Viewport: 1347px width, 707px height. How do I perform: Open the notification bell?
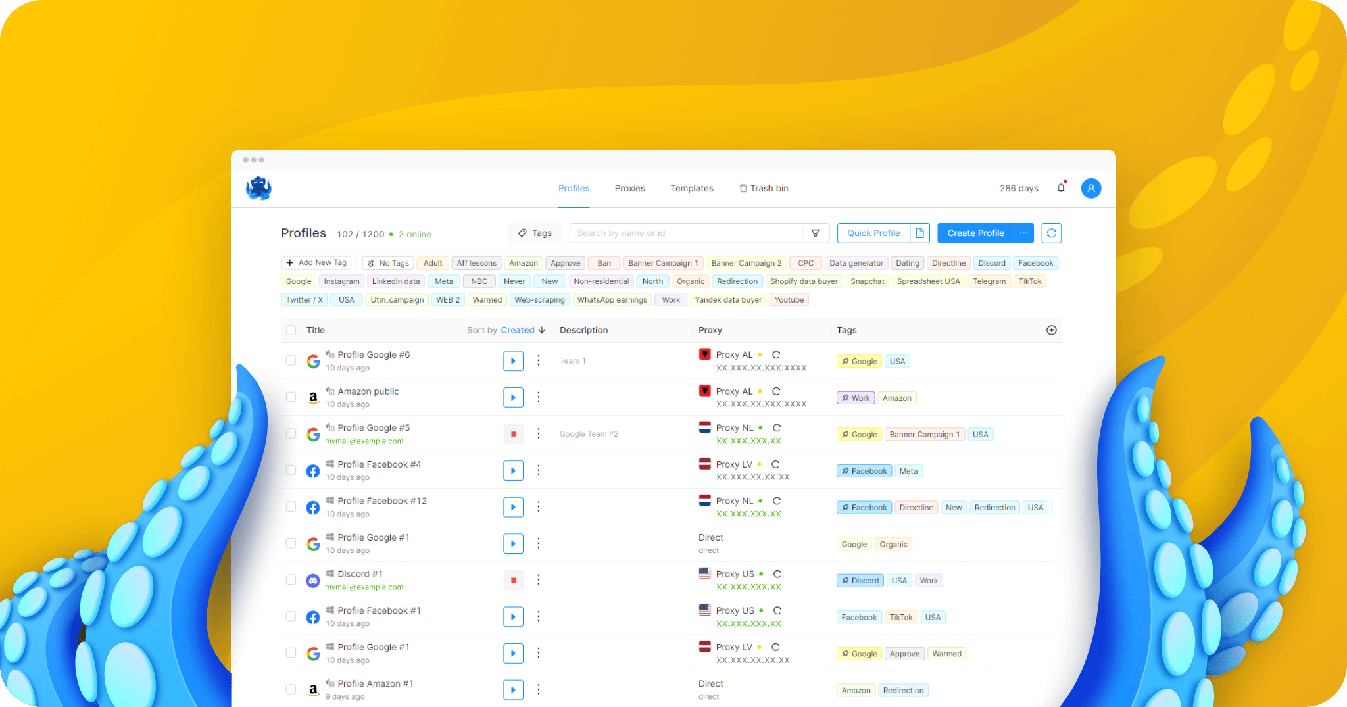(x=1061, y=187)
